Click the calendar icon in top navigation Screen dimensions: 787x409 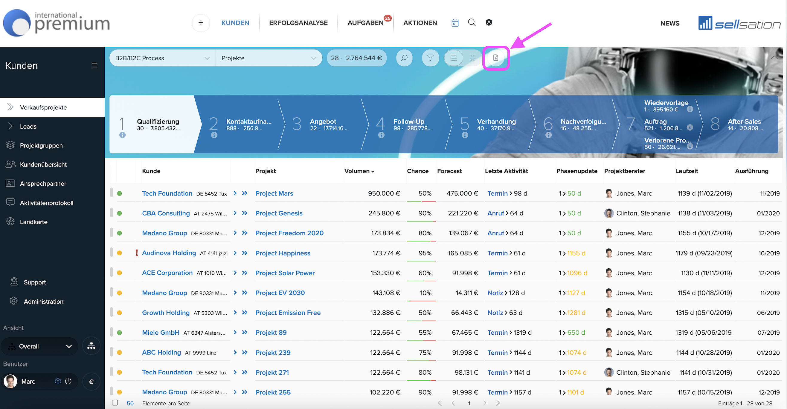pos(454,23)
